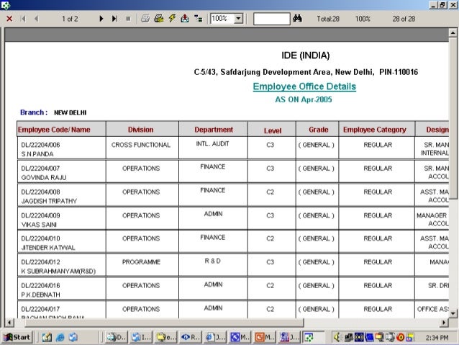Image resolution: width=459 pixels, height=345 pixels.
Task: Select employee code DL/22204/006
Action: pos(41,145)
